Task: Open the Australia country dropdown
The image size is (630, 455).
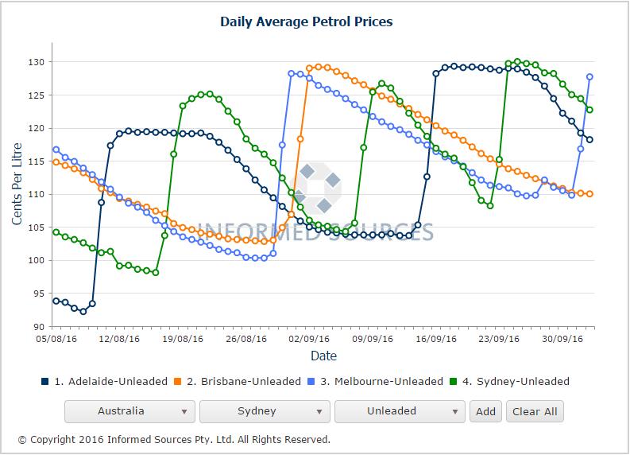Action: click(129, 411)
